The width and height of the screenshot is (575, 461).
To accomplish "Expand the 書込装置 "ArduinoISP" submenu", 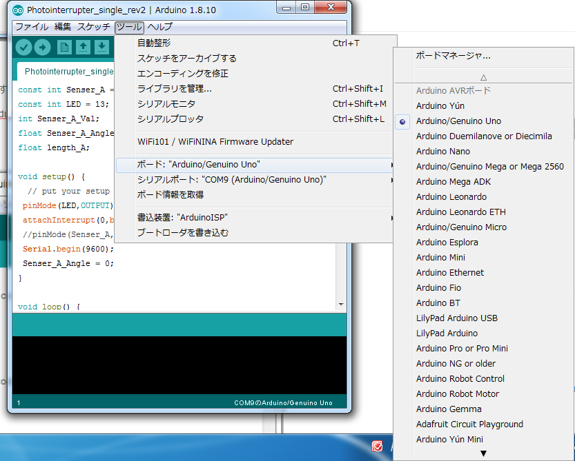I will pyautogui.click(x=254, y=218).
